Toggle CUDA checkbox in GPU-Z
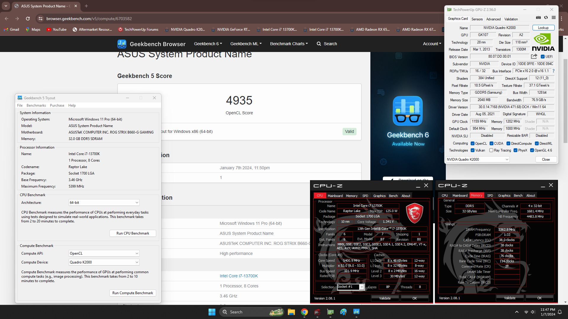Image resolution: width=568 pixels, height=319 pixels. coord(491,144)
